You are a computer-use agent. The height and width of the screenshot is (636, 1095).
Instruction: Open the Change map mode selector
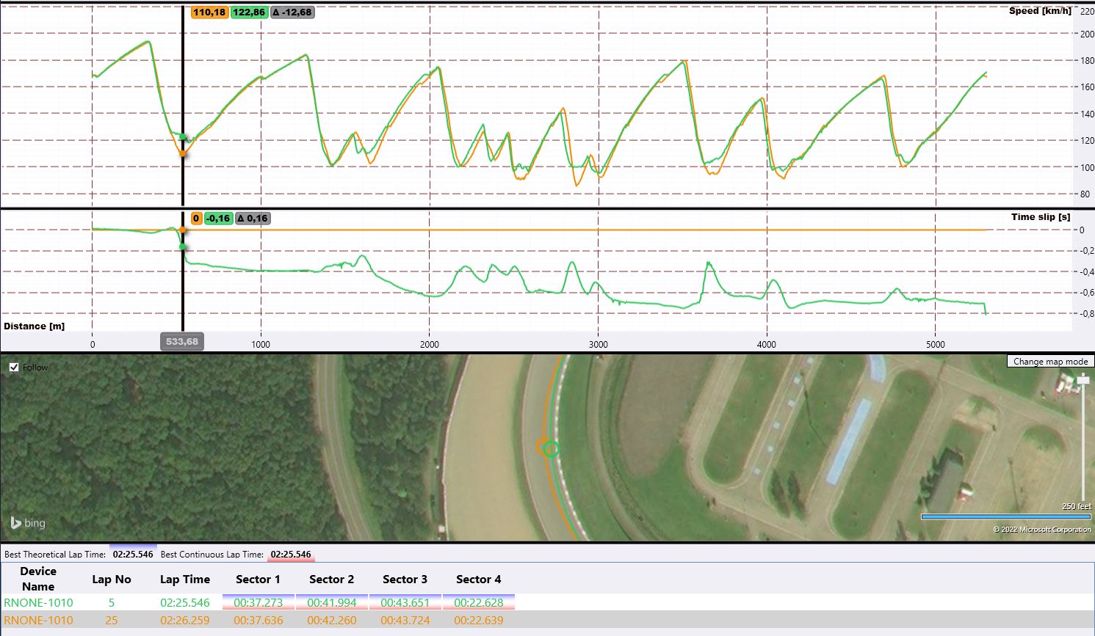[1050, 362]
